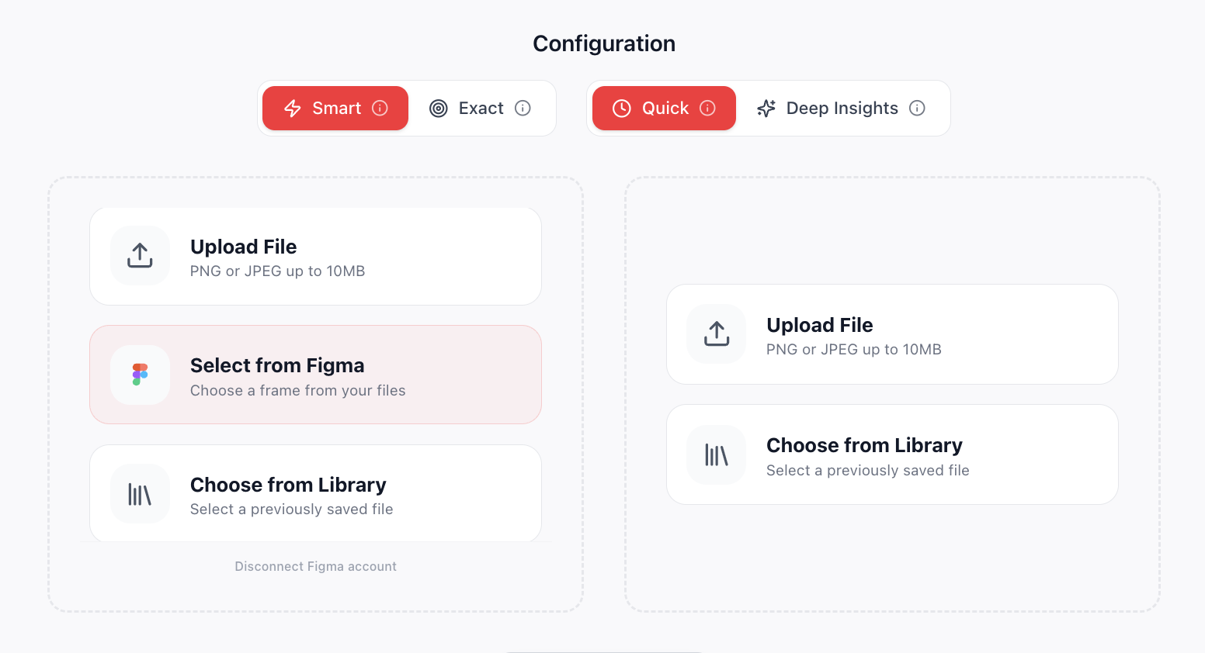Click the library books icon in right panel
Screen dimensions: 1205x653
716,455
